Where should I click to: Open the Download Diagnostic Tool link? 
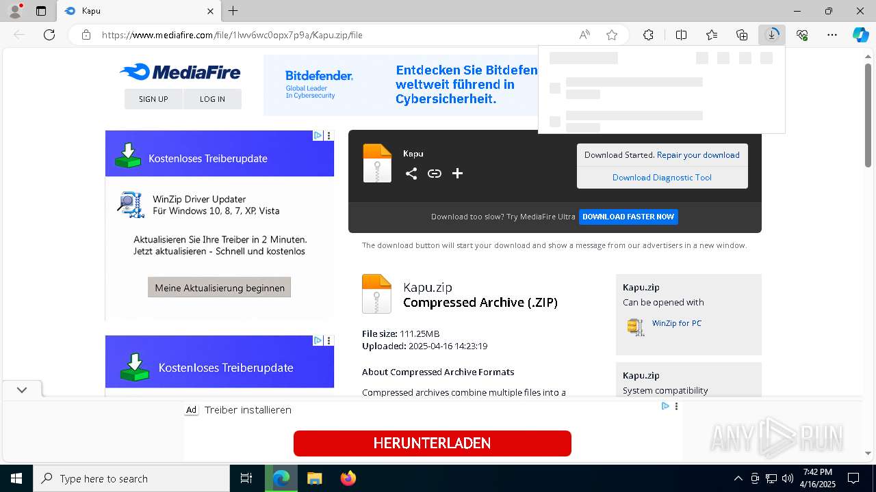[x=662, y=178]
